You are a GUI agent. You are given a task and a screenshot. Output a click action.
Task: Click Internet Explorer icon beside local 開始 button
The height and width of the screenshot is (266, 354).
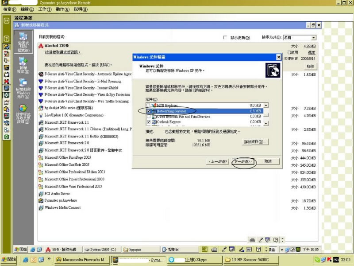click(26, 260)
